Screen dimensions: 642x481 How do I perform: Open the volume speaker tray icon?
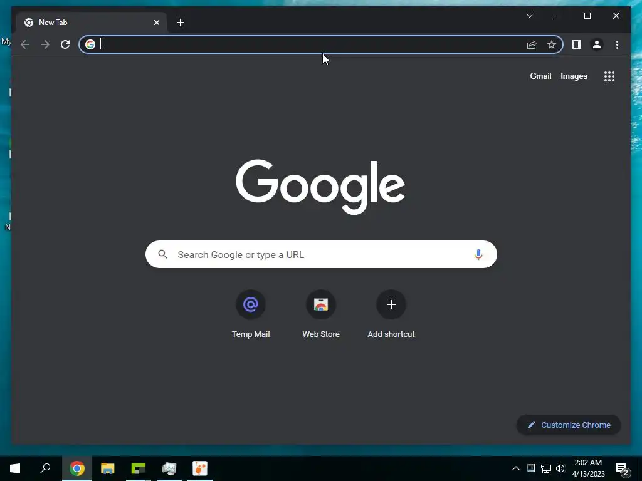point(560,468)
